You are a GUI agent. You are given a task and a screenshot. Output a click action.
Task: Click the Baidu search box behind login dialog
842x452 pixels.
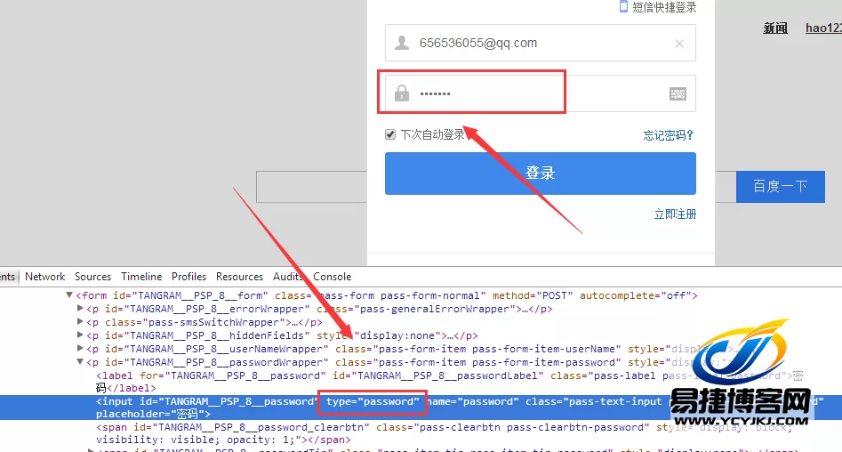[311, 187]
